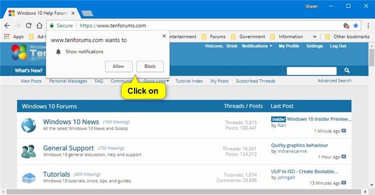375x195 pixels.
Task: Click the green Secure padlock icon
Action: click(51, 25)
